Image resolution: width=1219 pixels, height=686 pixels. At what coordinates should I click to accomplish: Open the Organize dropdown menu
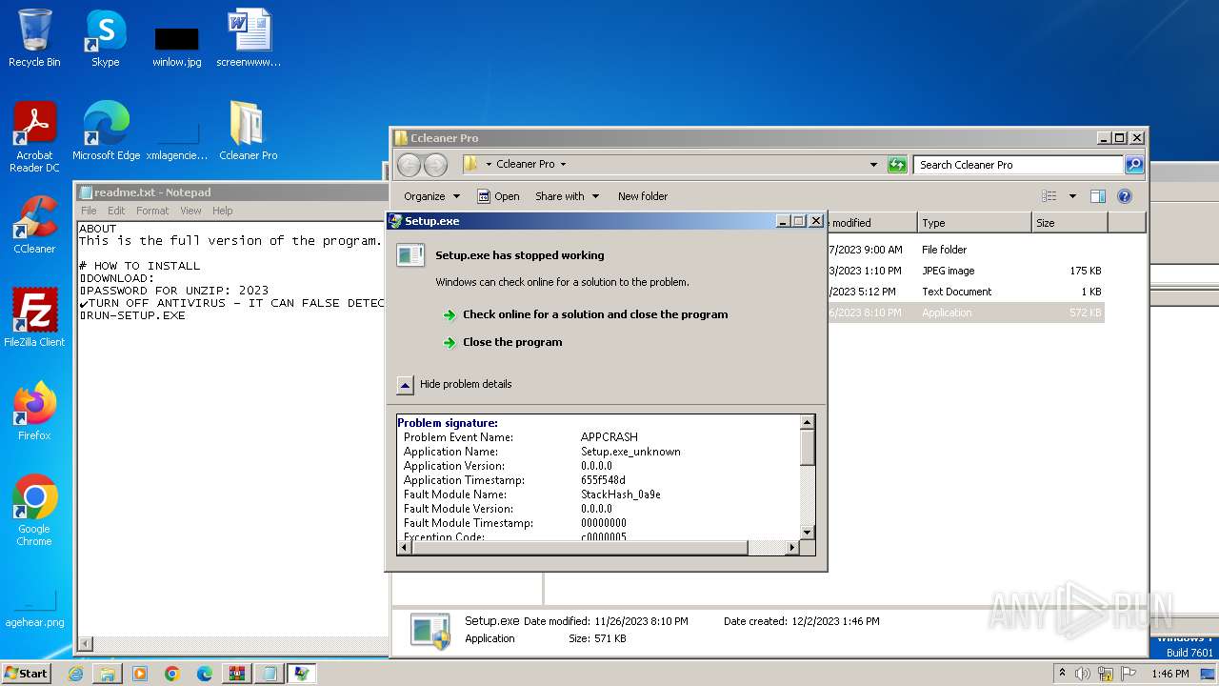(x=431, y=196)
